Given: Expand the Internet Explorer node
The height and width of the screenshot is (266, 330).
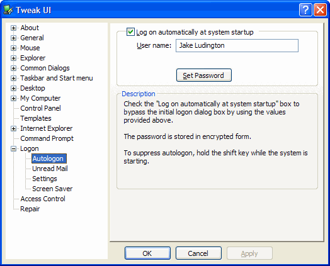Looking at the screenshot, I should click(13, 128).
